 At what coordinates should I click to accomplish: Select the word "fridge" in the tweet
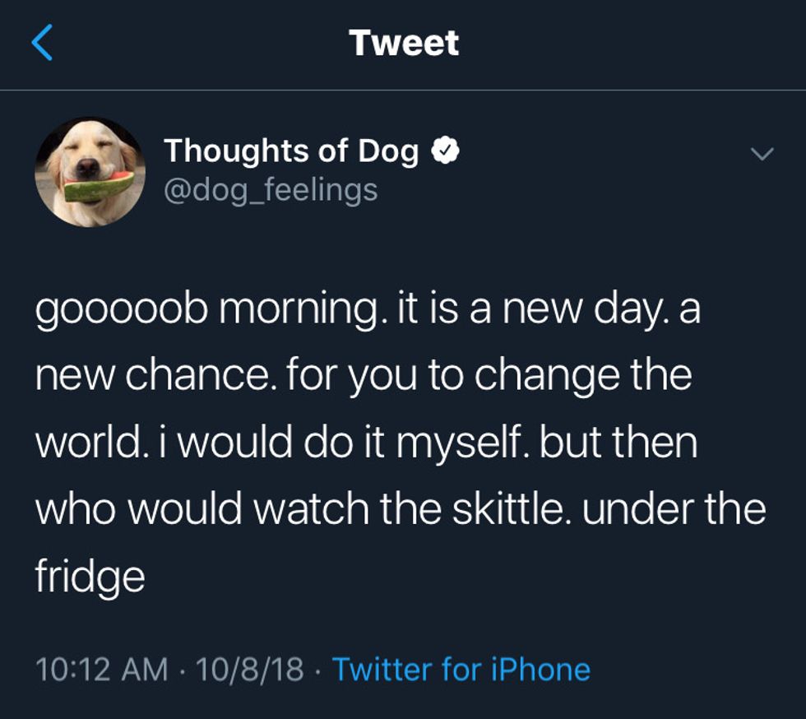click(90, 575)
